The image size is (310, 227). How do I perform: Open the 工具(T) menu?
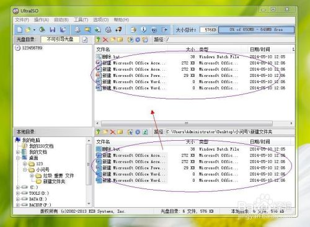(x=81, y=20)
